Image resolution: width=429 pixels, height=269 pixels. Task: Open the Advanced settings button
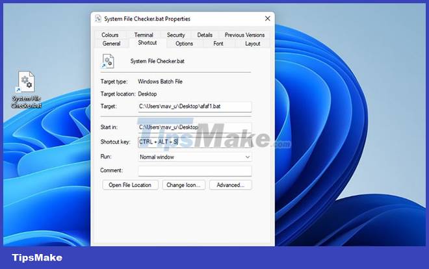[230, 185]
